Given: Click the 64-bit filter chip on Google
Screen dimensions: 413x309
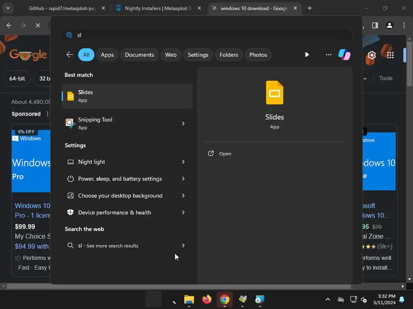Looking at the screenshot, I should click(x=17, y=78).
